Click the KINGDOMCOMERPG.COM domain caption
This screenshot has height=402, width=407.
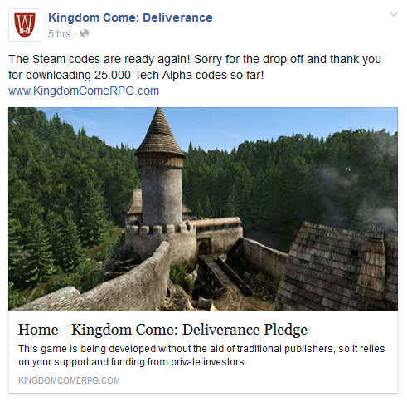(x=69, y=380)
